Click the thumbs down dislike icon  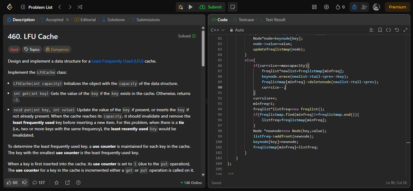(24, 182)
